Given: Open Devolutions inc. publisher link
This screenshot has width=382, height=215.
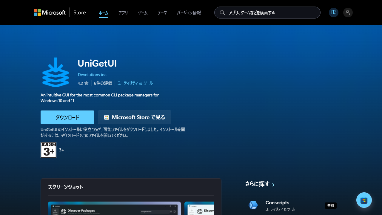Looking at the screenshot, I should [x=93, y=75].
